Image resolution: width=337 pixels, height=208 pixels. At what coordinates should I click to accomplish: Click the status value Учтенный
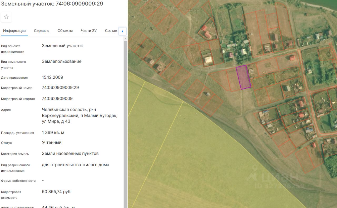coord(52,143)
